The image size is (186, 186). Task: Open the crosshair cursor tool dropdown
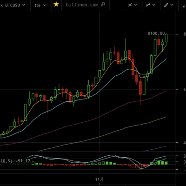tap(133, 5)
